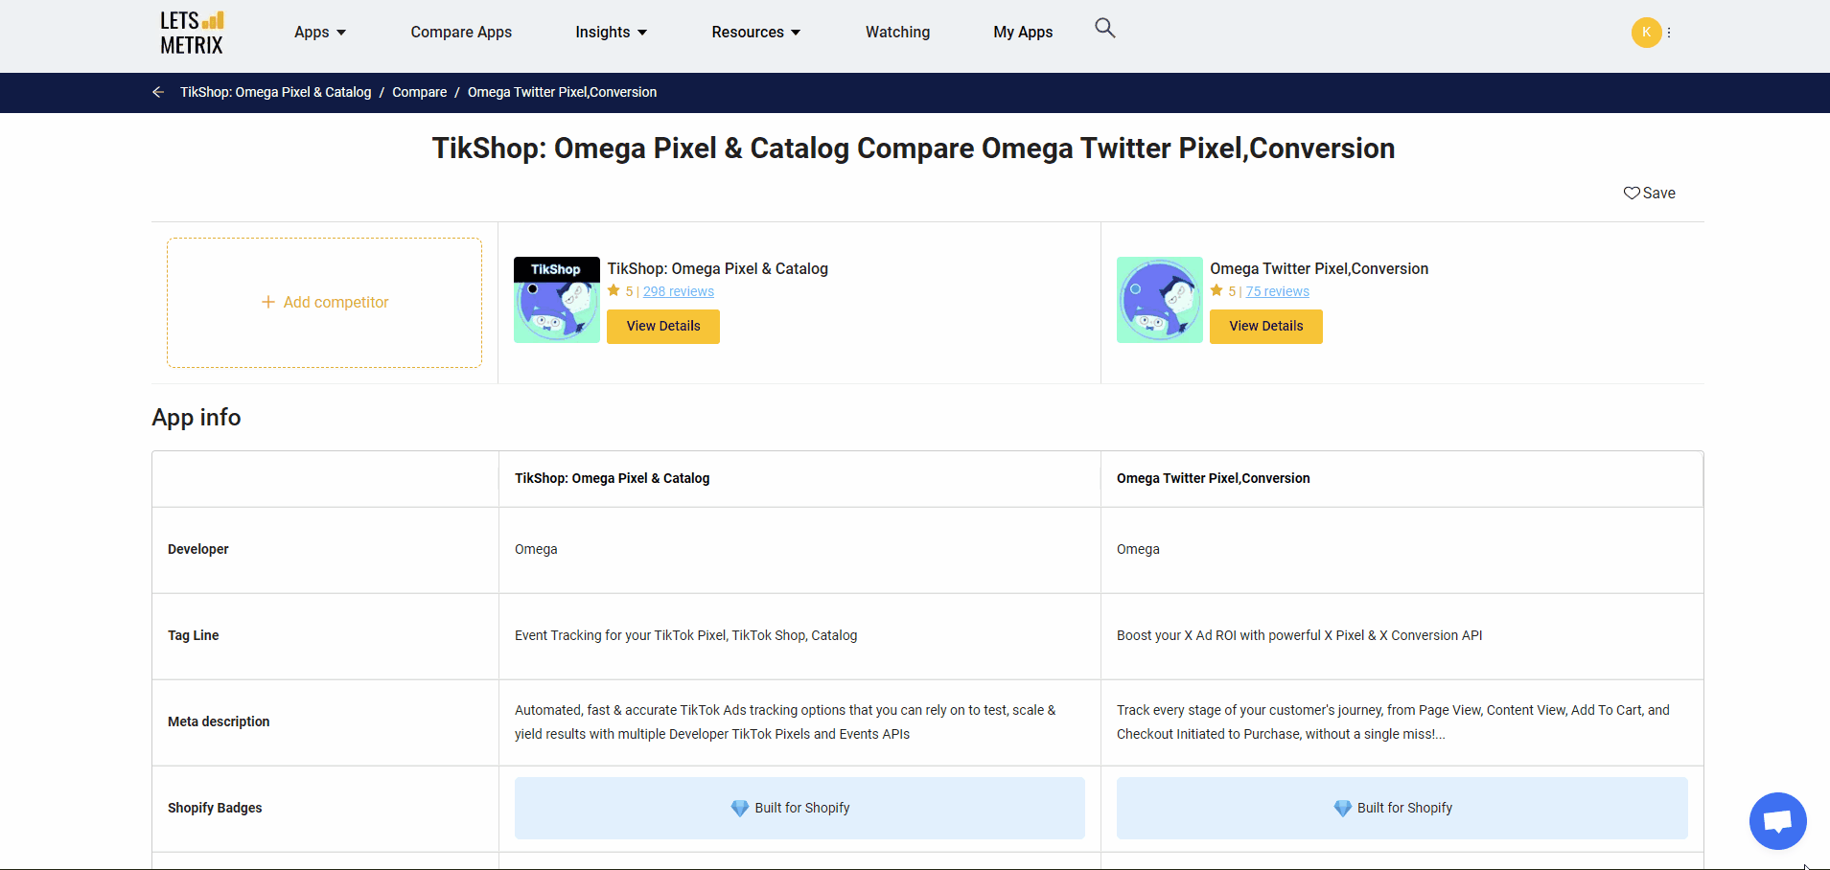Click the TikShop app thumbnail

pyautogui.click(x=556, y=300)
